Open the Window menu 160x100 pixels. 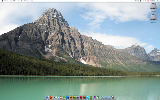[x=26, y=1]
